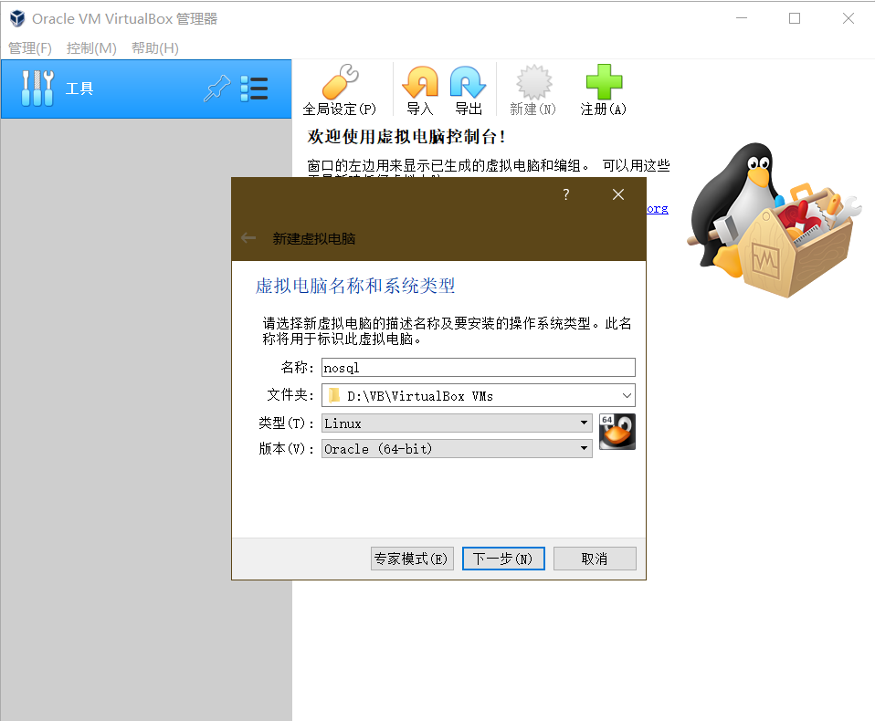Open the Tools list menu icon
The height and width of the screenshot is (721, 875).
coord(254,89)
